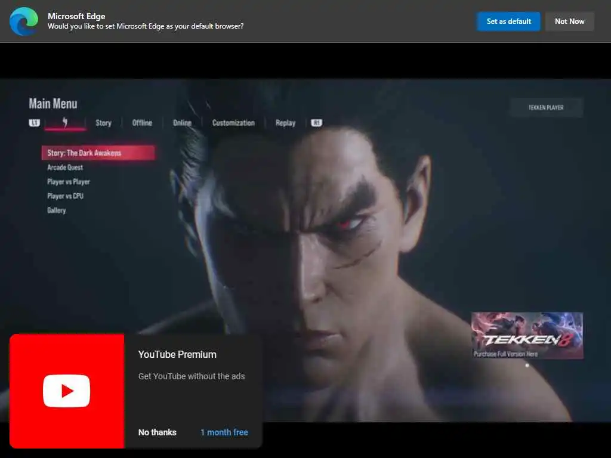Screen dimensions: 611x458
Task: Switch to the Online tab
Action: pyautogui.click(x=182, y=123)
